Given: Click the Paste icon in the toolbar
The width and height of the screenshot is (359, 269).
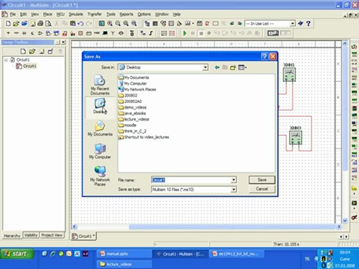Looking at the screenshot, I should [x=73, y=23].
